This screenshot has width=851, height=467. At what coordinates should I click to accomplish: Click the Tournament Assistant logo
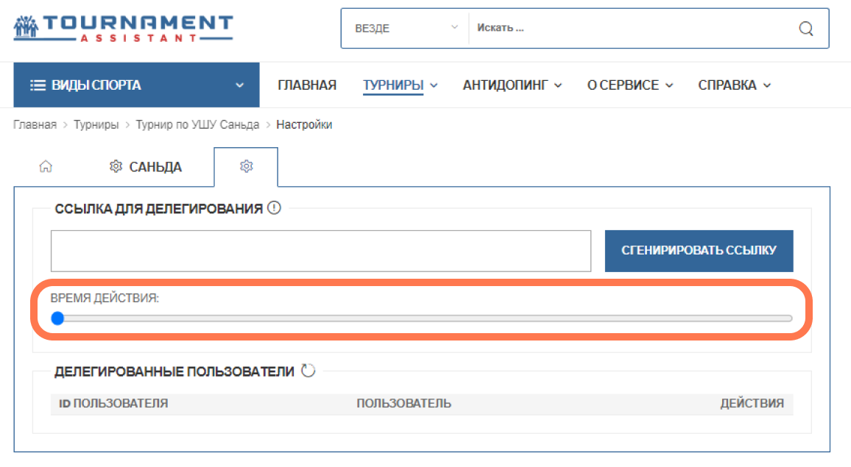pos(123,28)
